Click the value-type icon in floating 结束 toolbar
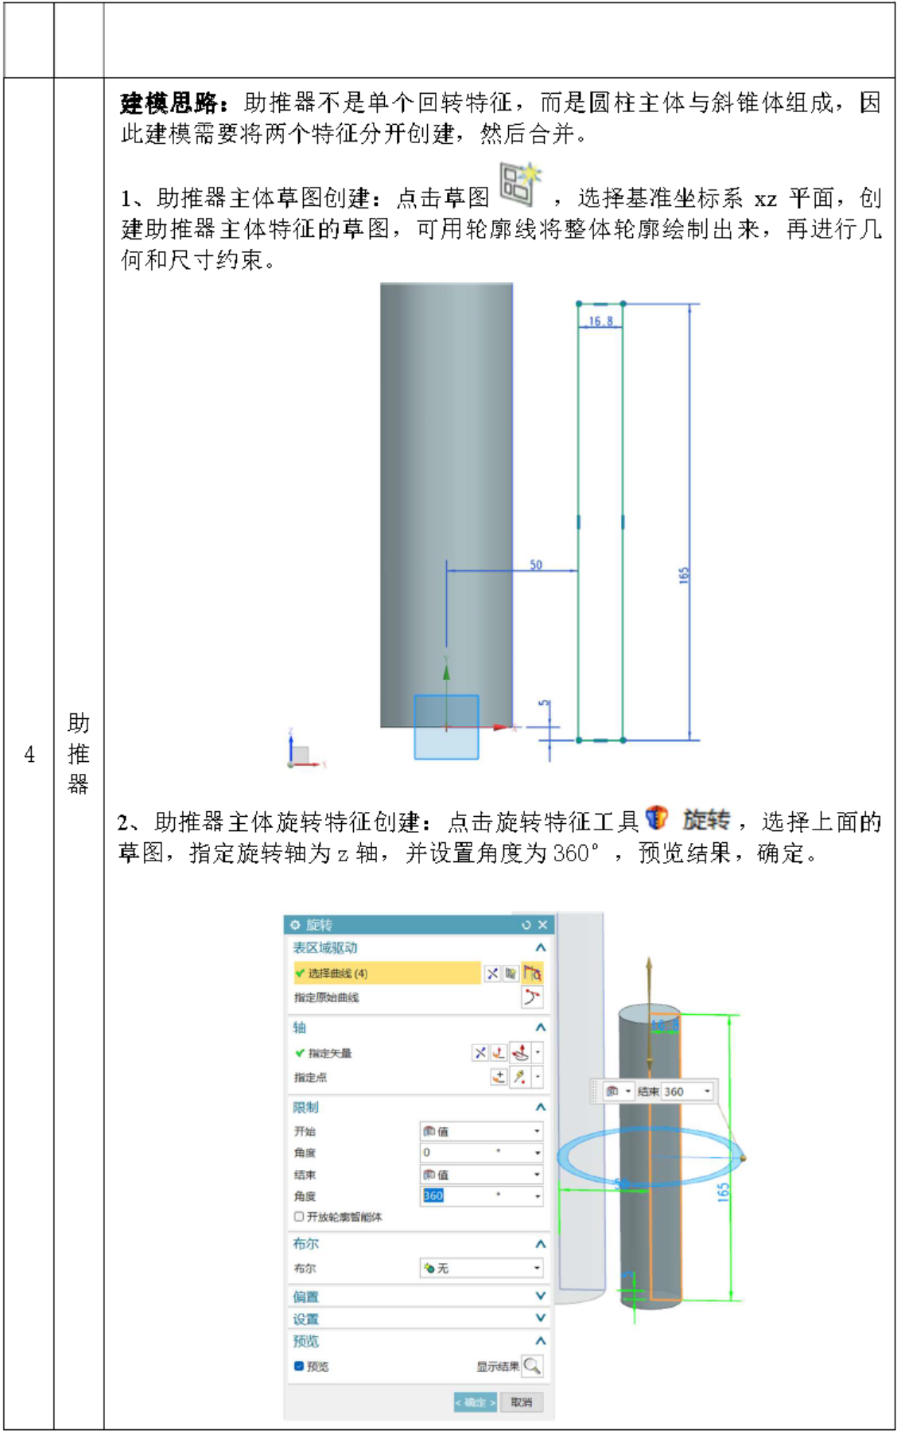 (612, 1091)
